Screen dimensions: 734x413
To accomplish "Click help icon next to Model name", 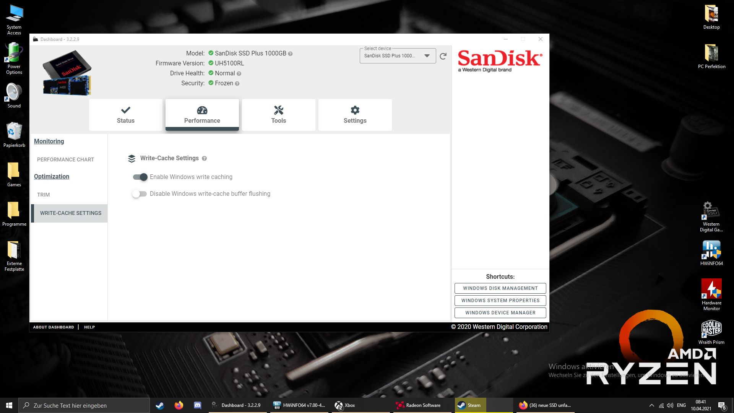I will [290, 54].
